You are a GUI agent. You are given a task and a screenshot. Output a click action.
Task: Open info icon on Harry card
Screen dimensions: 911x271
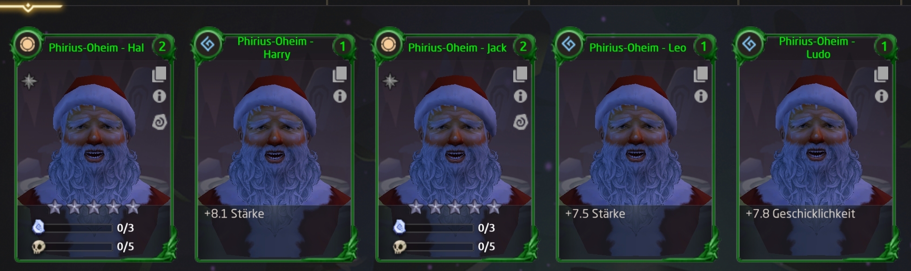point(340,96)
